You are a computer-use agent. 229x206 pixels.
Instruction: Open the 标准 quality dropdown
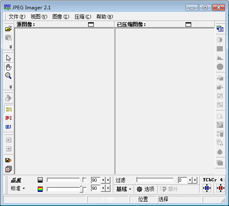tap(18, 189)
